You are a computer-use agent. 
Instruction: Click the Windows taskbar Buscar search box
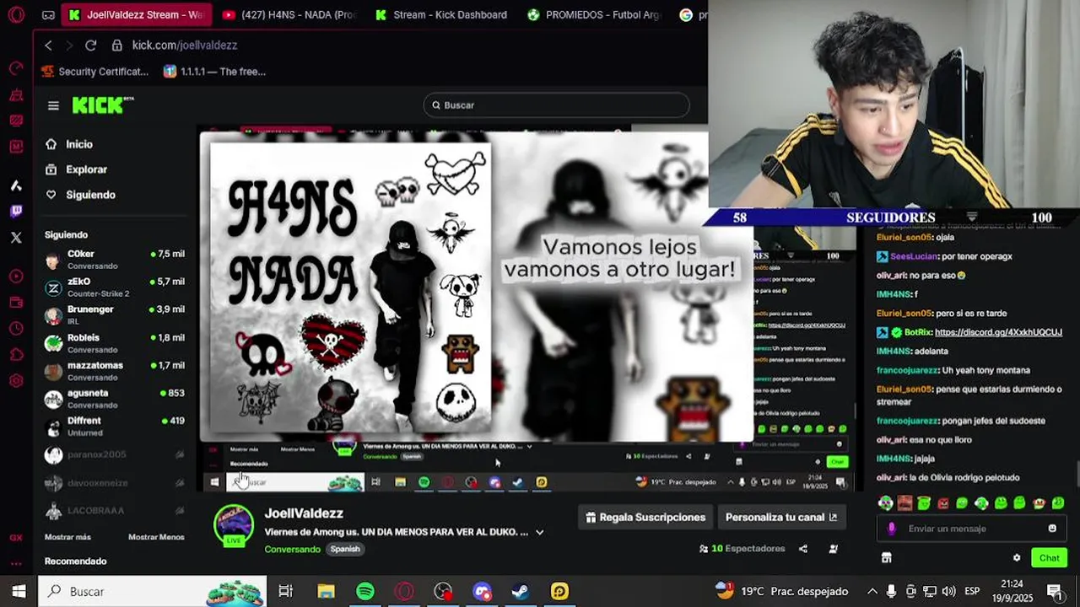pos(153,592)
